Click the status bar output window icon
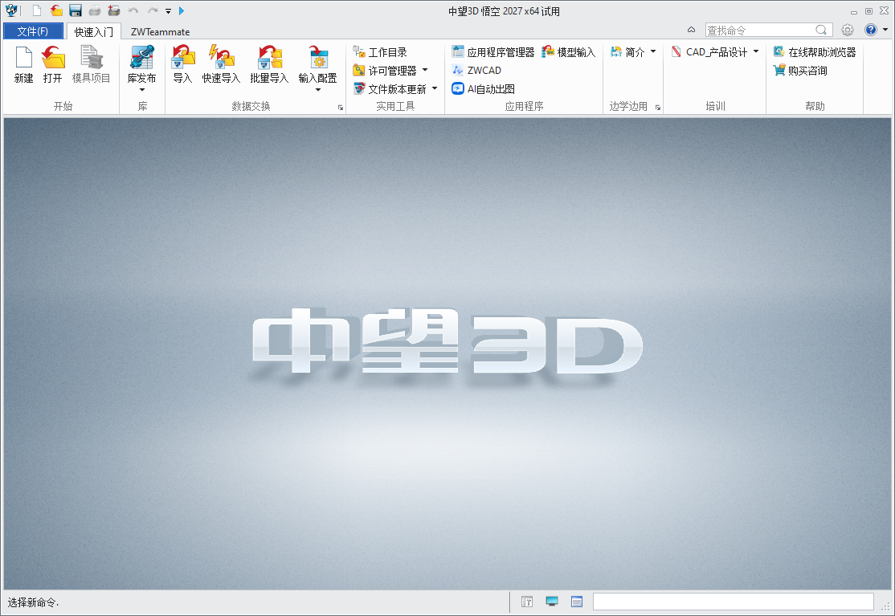Image resolution: width=895 pixels, height=616 pixels. (x=577, y=602)
